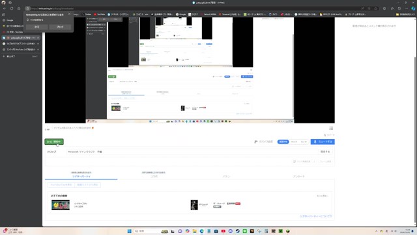Expand the 'see more' recommended videos link

coord(323,196)
